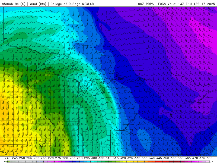Image resolution: width=217 pixels, height=163 pixels.
Task: Click the 275 value on the color scale
Action: point(58,158)
